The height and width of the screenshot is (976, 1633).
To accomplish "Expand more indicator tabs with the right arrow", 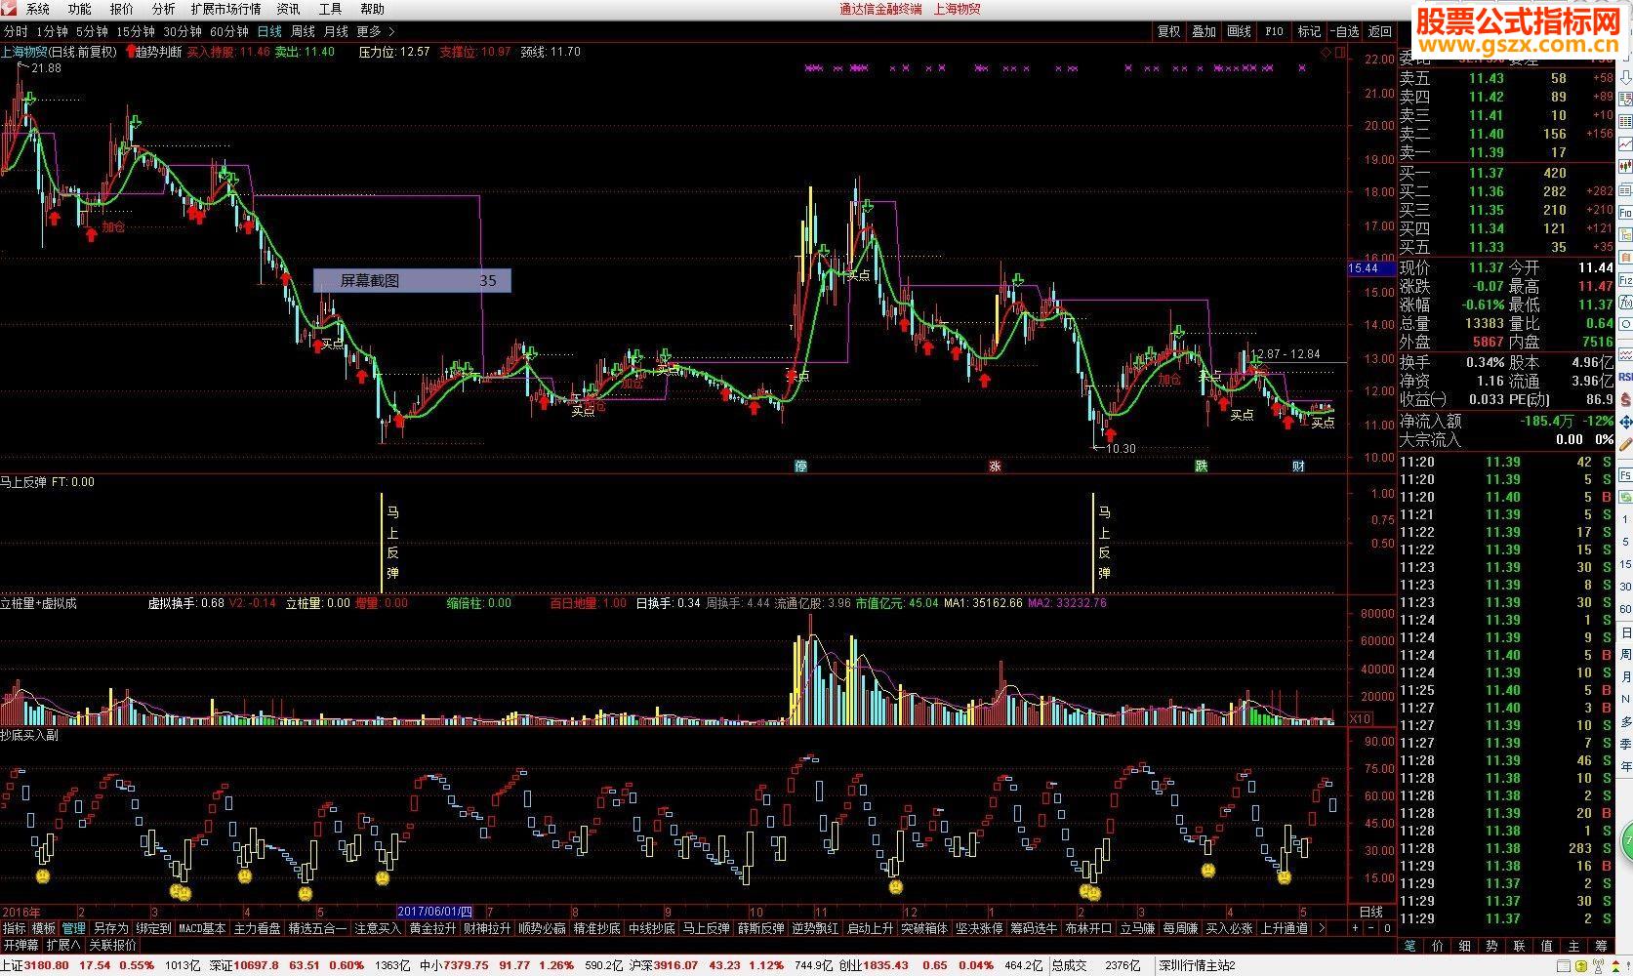I will click(x=1322, y=928).
